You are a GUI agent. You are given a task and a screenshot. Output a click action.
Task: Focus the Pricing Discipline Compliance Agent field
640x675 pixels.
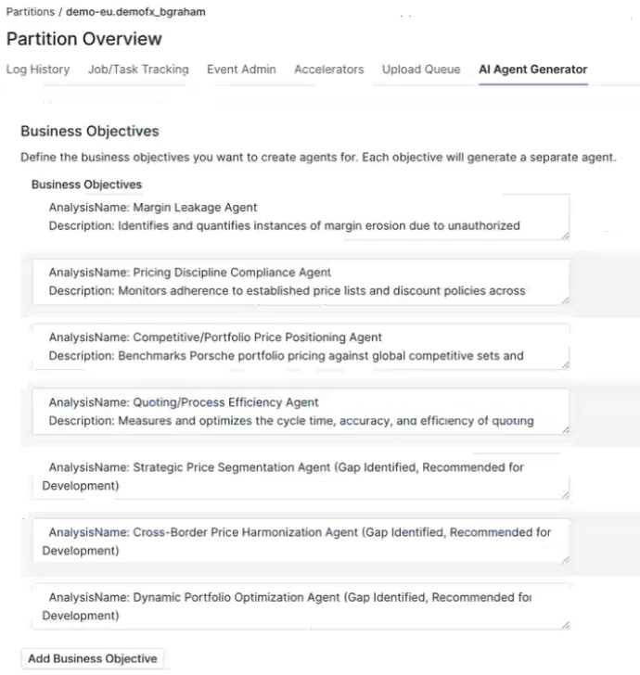tap(299, 282)
